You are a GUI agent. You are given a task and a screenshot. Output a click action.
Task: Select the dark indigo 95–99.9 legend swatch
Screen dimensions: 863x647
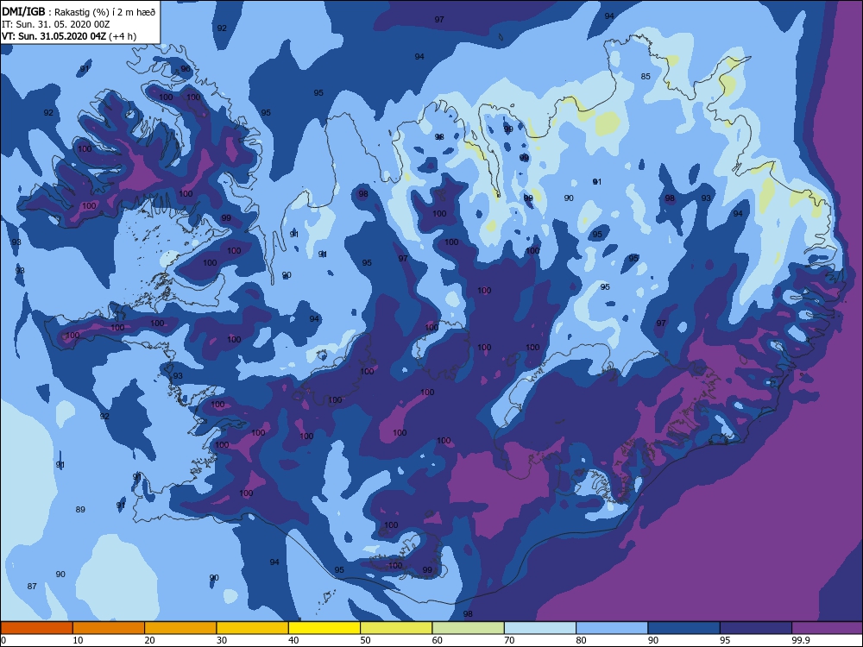[x=756, y=628]
